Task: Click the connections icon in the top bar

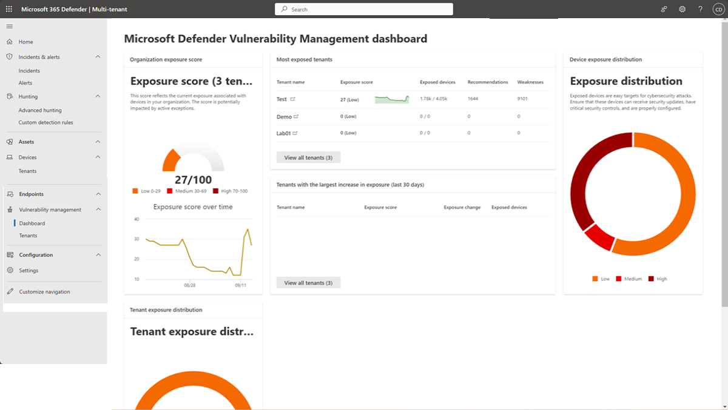Action: (x=664, y=10)
